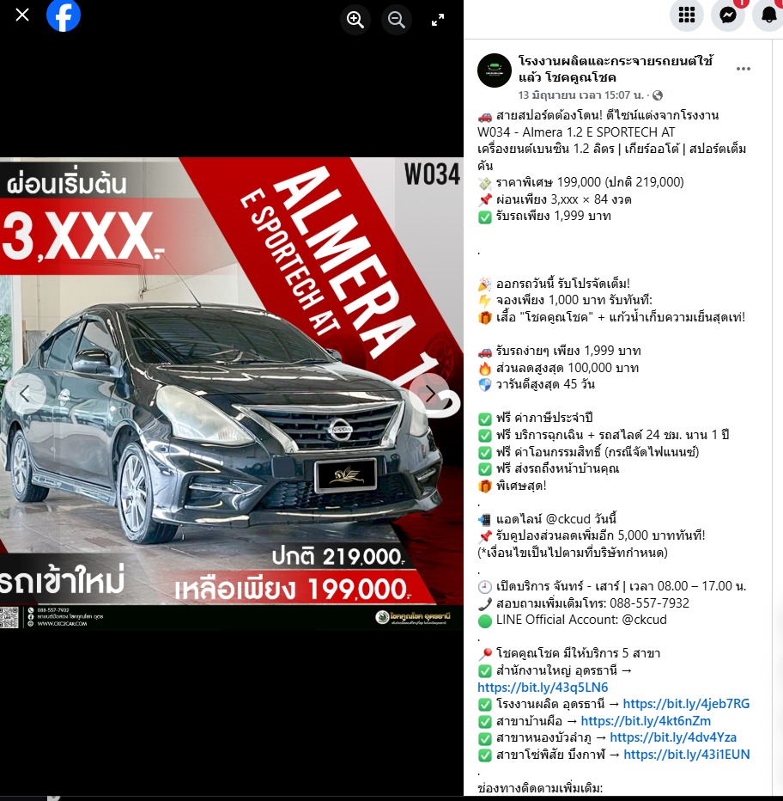The width and height of the screenshot is (783, 801).
Task: Click the "ราคาพิเศษ 199,000" price line
Action: (580, 182)
